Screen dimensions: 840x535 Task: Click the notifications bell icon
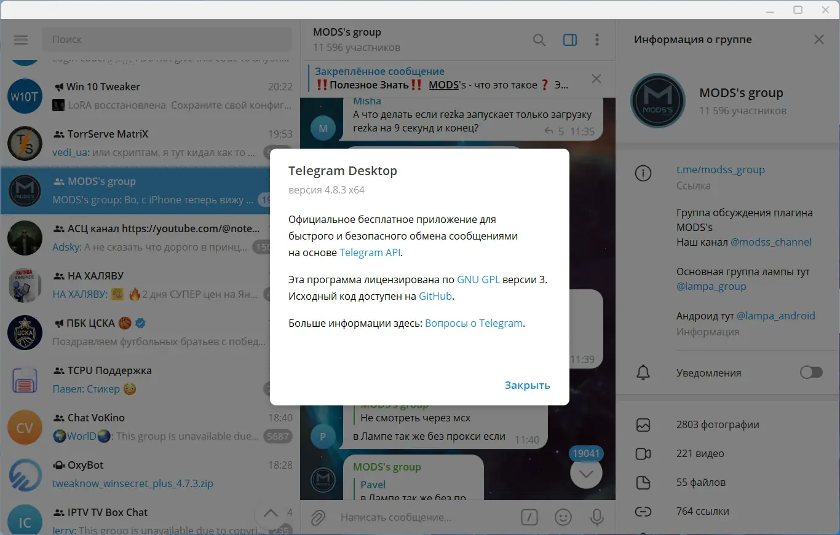[x=643, y=372]
